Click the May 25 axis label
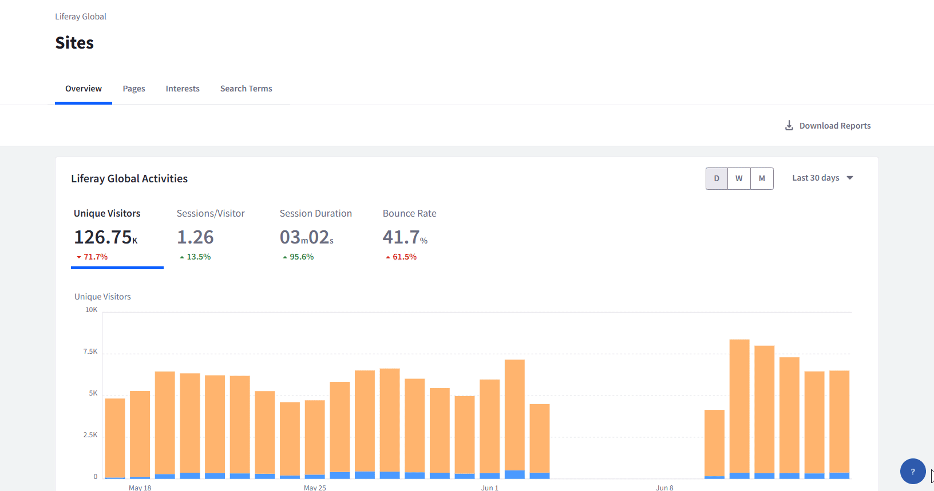Viewport: 934px width, 491px height. tap(315, 488)
